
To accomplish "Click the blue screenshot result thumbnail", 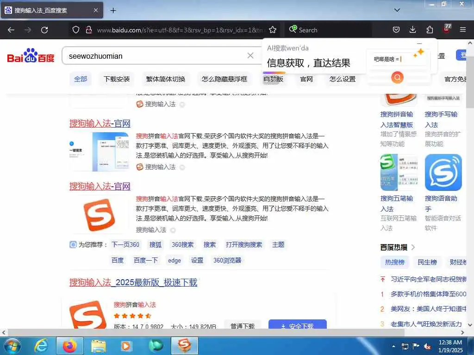I will (x=99, y=152).
